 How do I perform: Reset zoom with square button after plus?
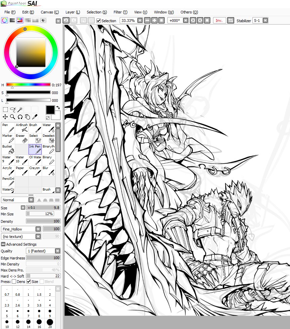pyautogui.click(x=161, y=20)
